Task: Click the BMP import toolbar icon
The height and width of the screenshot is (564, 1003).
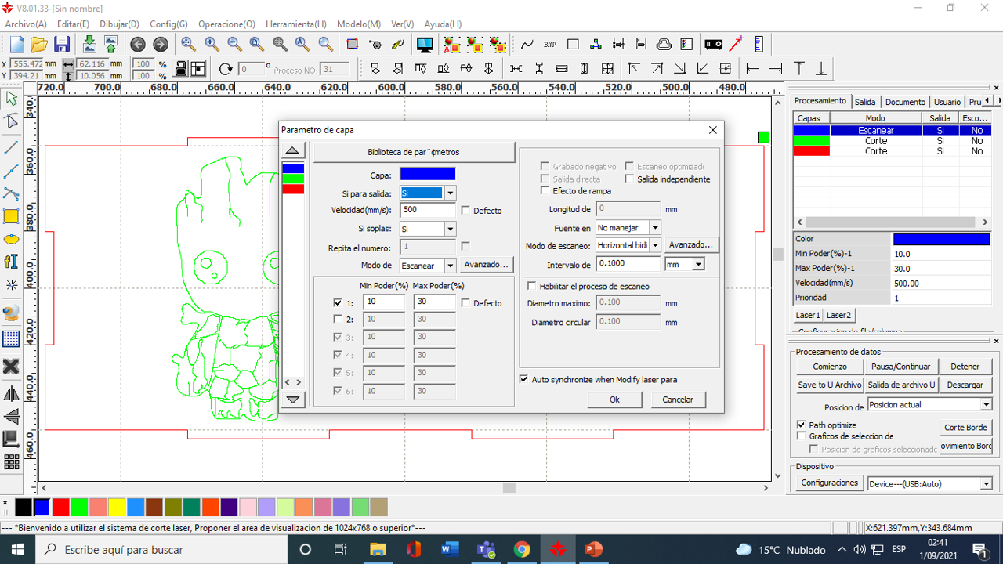Action: click(x=549, y=45)
